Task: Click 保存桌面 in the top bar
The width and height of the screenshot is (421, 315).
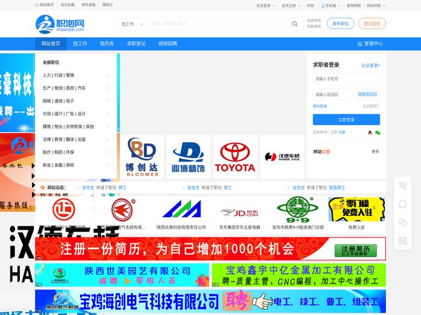Action: point(89,5)
